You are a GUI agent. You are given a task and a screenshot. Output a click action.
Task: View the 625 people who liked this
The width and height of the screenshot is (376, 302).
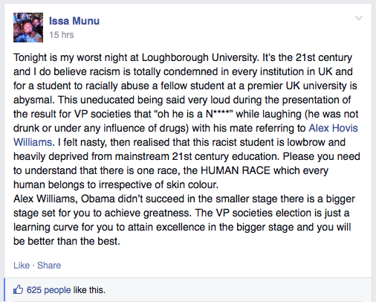(x=48, y=290)
